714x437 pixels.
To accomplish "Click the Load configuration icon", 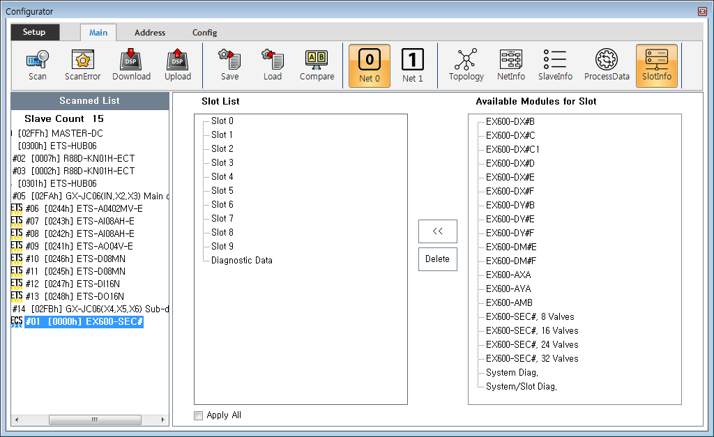I will coord(273,66).
